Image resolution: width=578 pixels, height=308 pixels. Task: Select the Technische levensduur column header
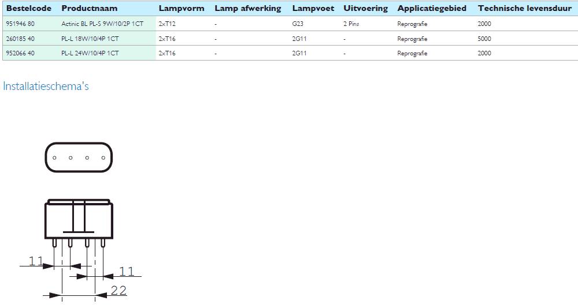(524, 9)
